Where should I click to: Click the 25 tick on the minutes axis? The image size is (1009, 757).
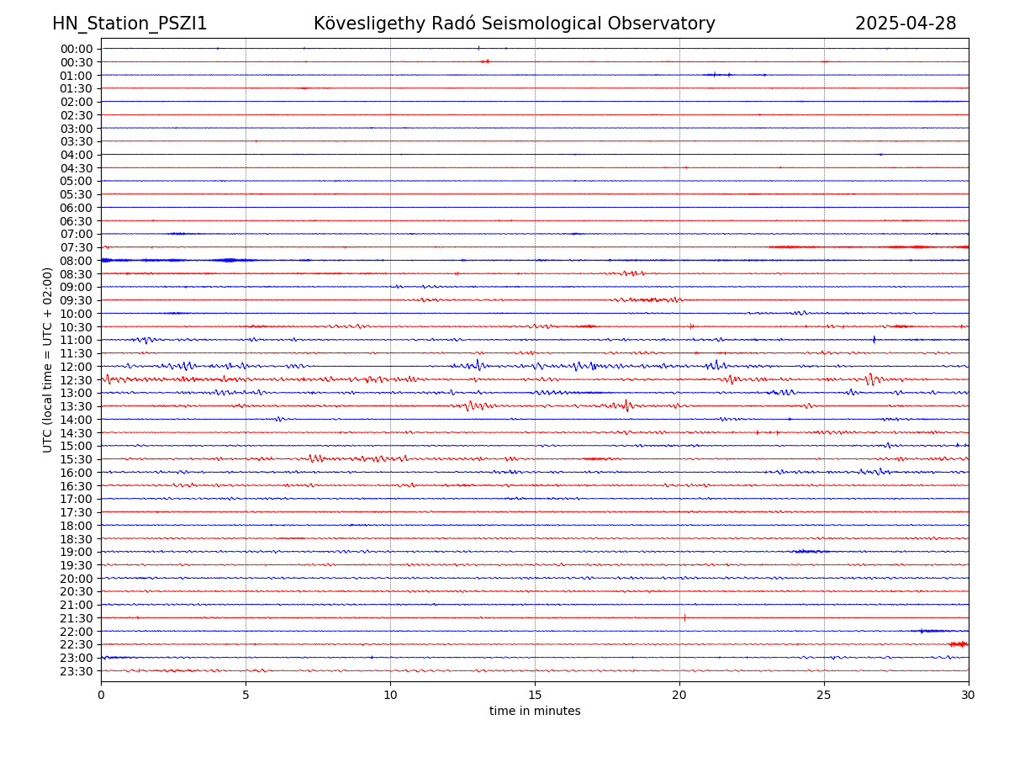824,695
